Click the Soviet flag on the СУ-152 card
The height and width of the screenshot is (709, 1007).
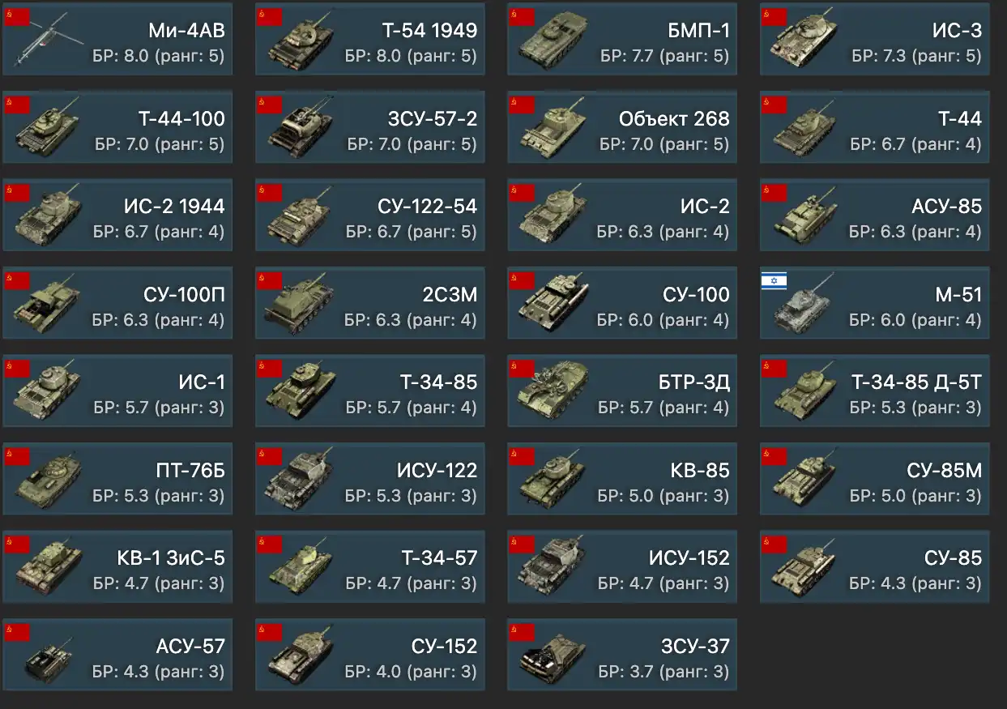269,632
